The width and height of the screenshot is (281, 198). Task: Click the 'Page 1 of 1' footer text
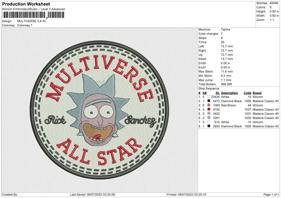click(x=271, y=195)
